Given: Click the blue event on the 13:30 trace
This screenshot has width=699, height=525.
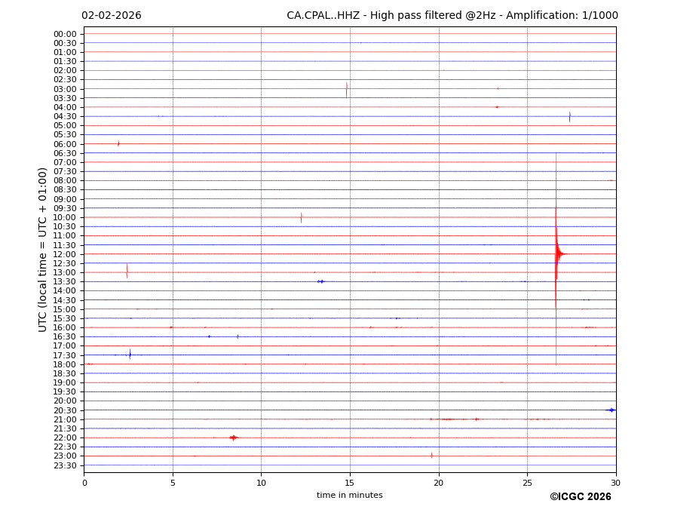Looking at the screenshot, I should [321, 281].
